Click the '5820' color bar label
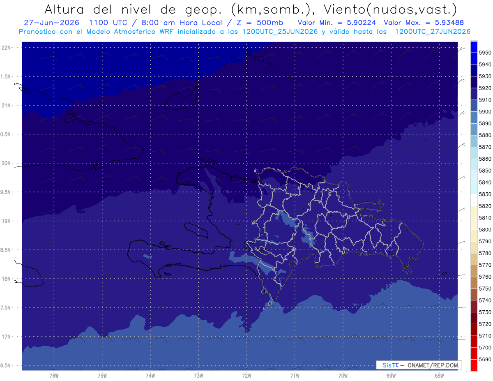This screenshot has height=381, width=493. [485, 206]
